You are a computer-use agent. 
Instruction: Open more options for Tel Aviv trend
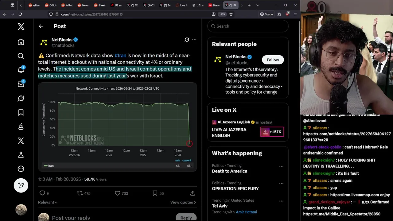(281, 201)
